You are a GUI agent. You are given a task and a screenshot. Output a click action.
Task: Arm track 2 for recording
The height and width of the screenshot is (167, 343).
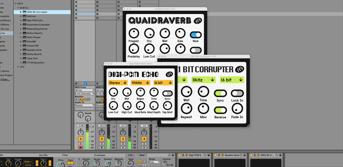point(102,148)
